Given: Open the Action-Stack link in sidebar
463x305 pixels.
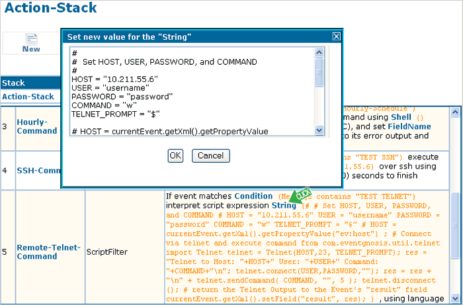Looking at the screenshot, I should click(28, 97).
